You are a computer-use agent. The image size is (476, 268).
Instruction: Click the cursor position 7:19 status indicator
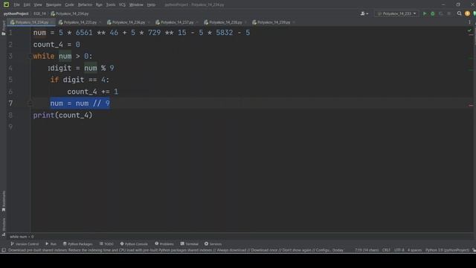[367, 250]
